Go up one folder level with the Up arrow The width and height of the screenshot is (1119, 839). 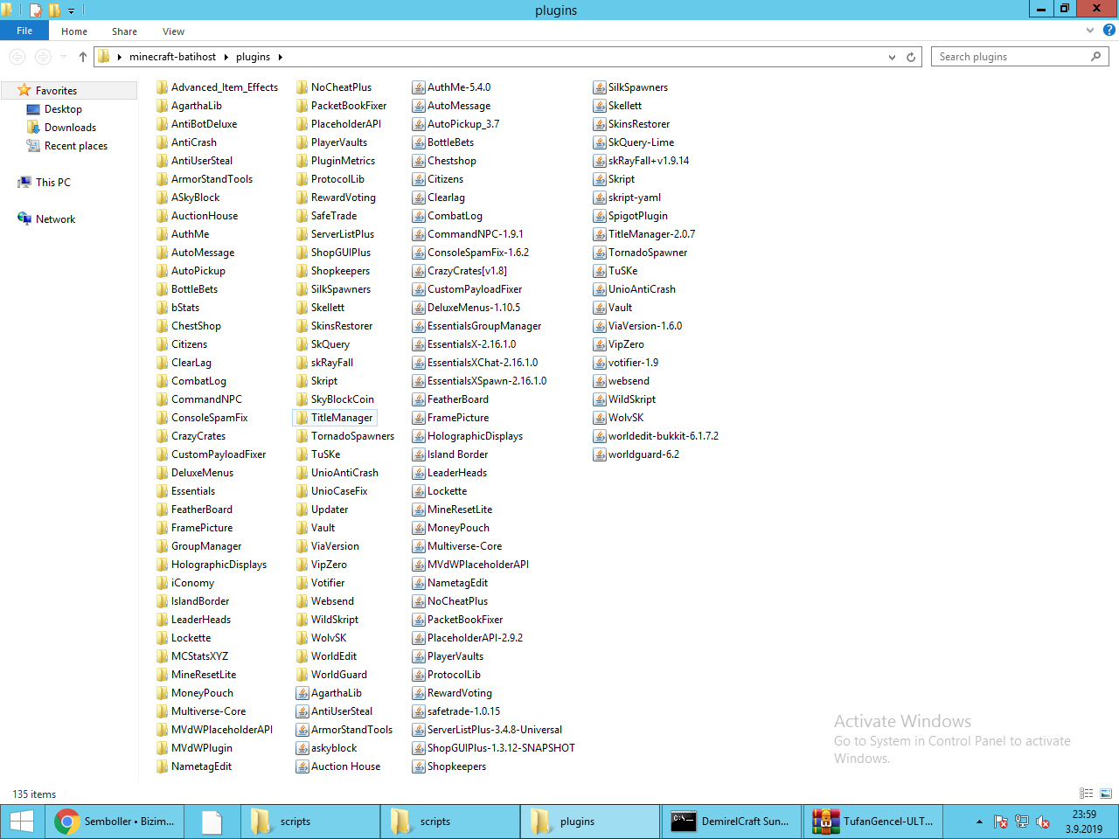click(x=83, y=57)
